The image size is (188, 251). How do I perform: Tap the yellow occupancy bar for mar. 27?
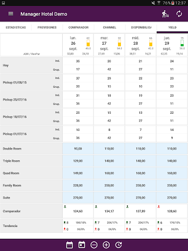[119, 43]
